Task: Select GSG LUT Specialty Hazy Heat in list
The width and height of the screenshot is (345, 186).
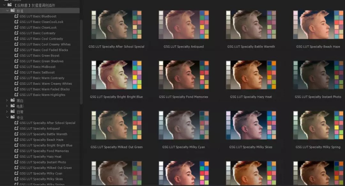Action: (41, 157)
